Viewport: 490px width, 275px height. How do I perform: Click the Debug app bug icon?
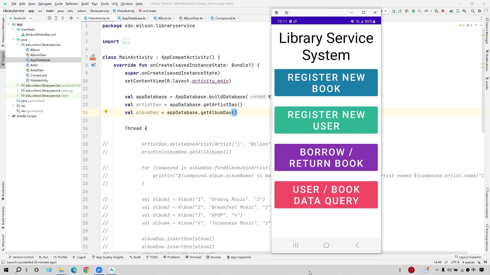click(x=413, y=11)
